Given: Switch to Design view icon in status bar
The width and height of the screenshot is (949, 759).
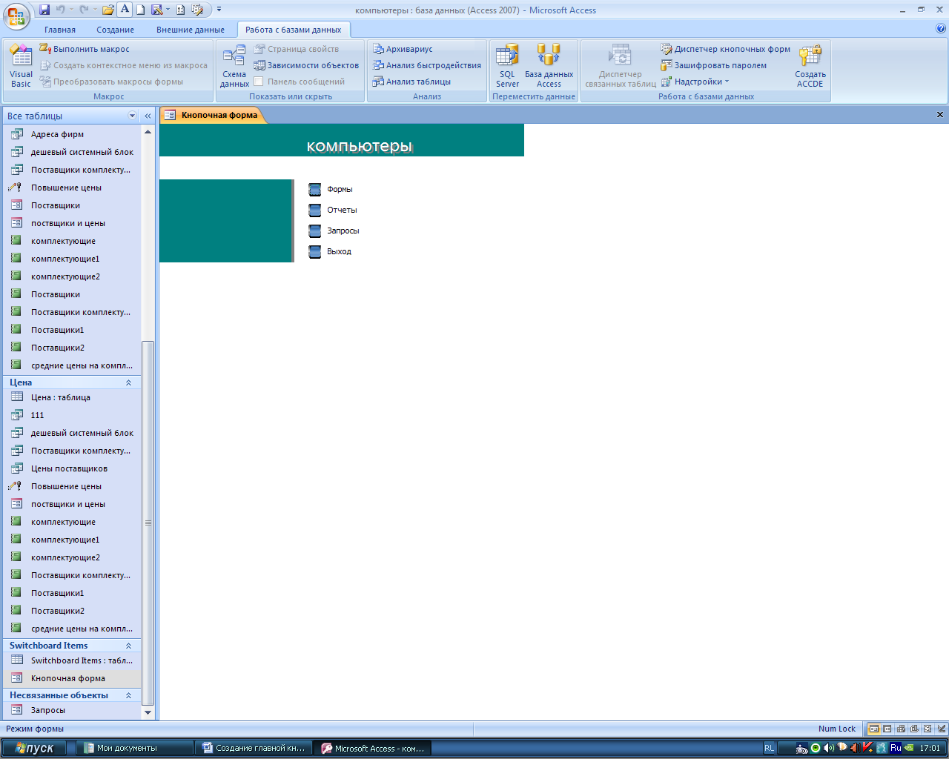Looking at the screenshot, I should (941, 729).
